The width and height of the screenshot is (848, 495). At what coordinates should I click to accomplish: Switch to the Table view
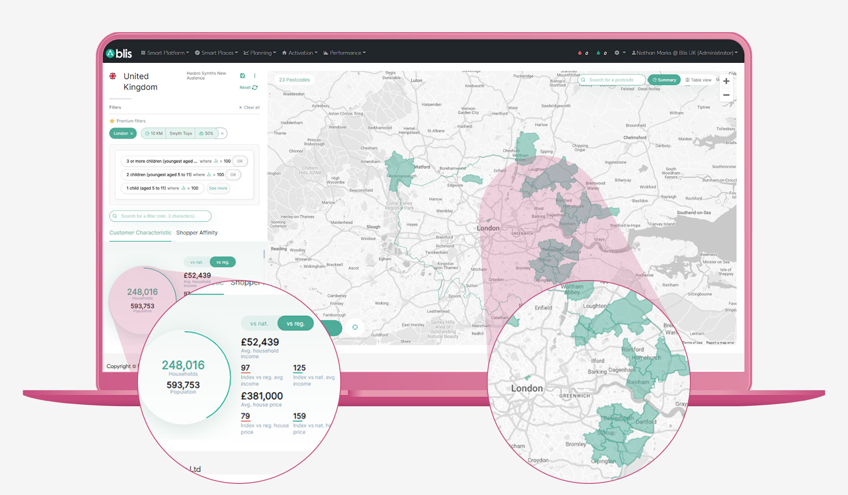[698, 80]
